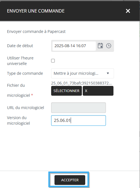This screenshot has width=140, height=188.
Task: Click the Version du micrologiciel label
Action: click(x=18, y=120)
